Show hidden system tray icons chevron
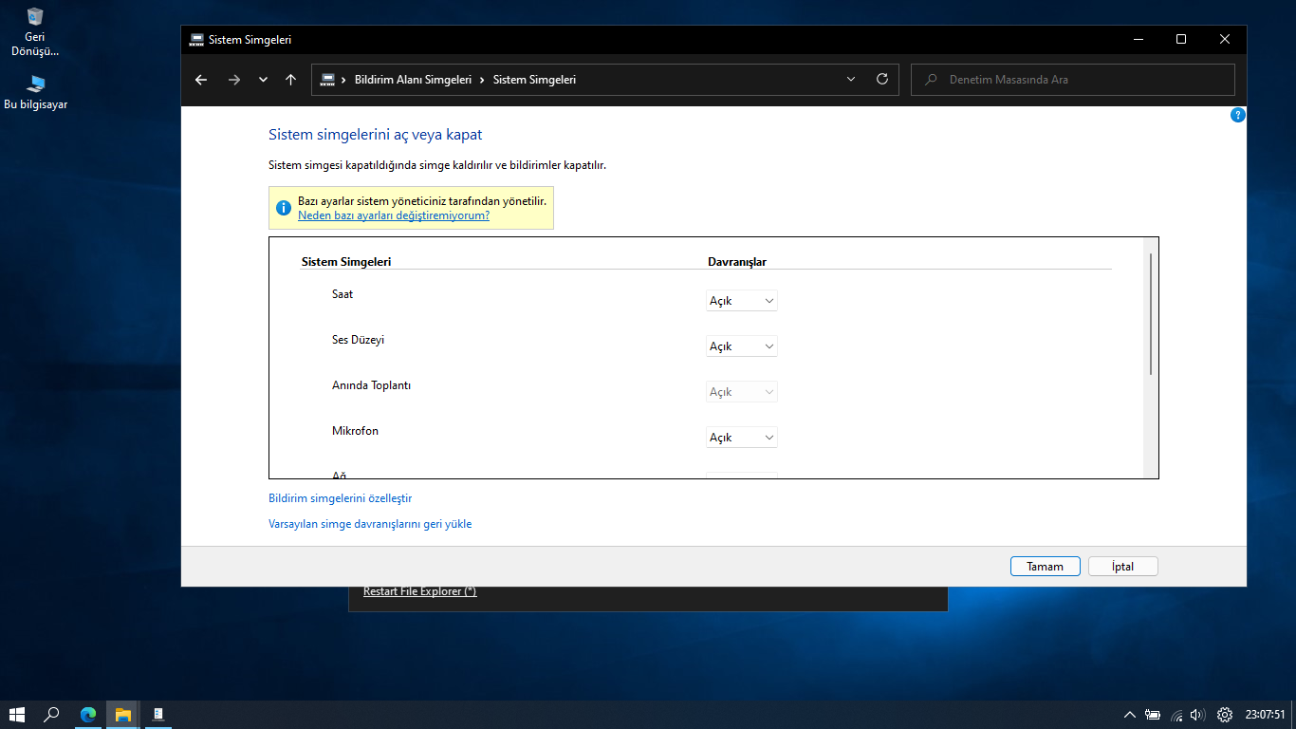Viewport: 1296px width, 729px height. 1129,715
